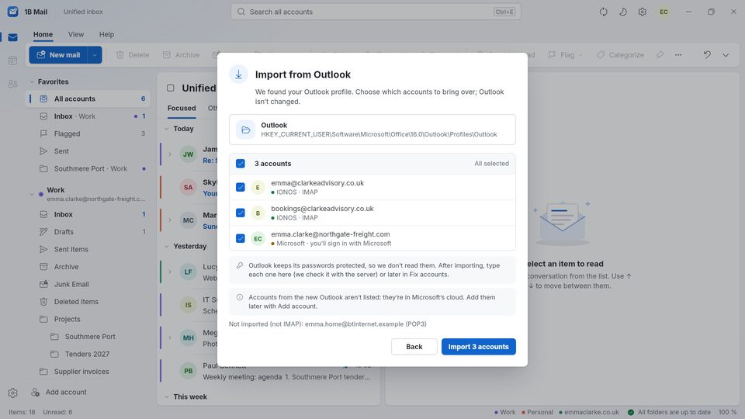This screenshot has height=419, width=745.
Task: Click the Outlook profile folder icon
Action: click(x=246, y=130)
